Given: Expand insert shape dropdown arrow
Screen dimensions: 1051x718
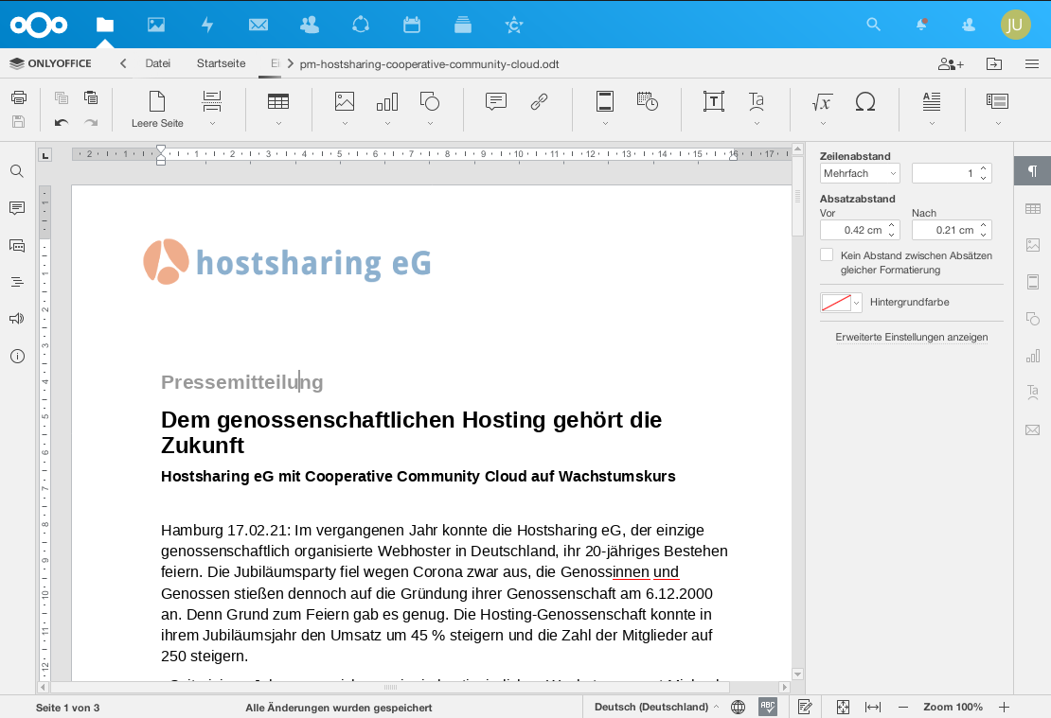Looking at the screenshot, I should 430,123.
